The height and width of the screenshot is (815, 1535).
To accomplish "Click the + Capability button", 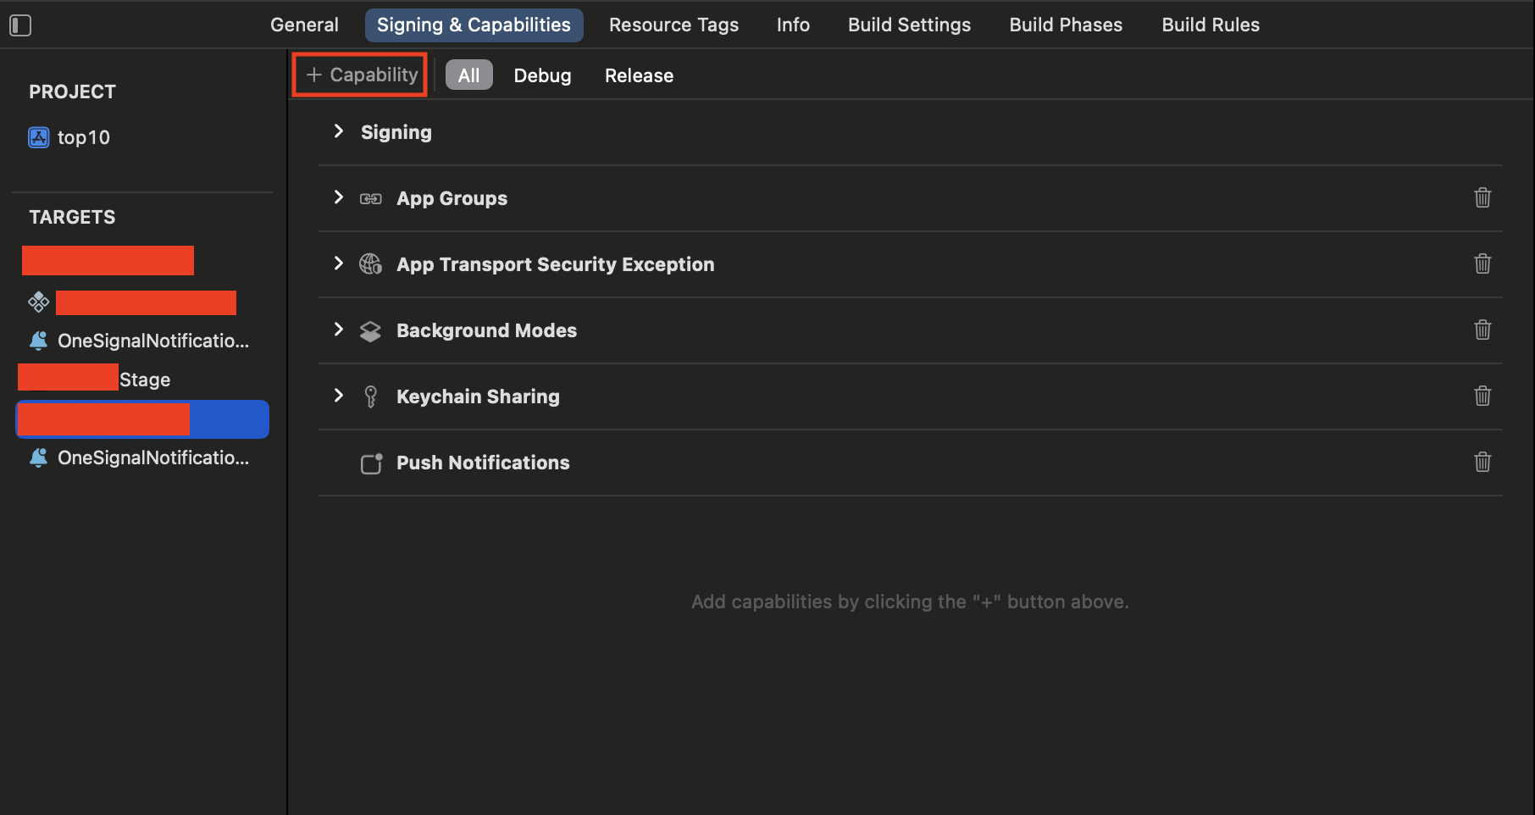I will 361,75.
